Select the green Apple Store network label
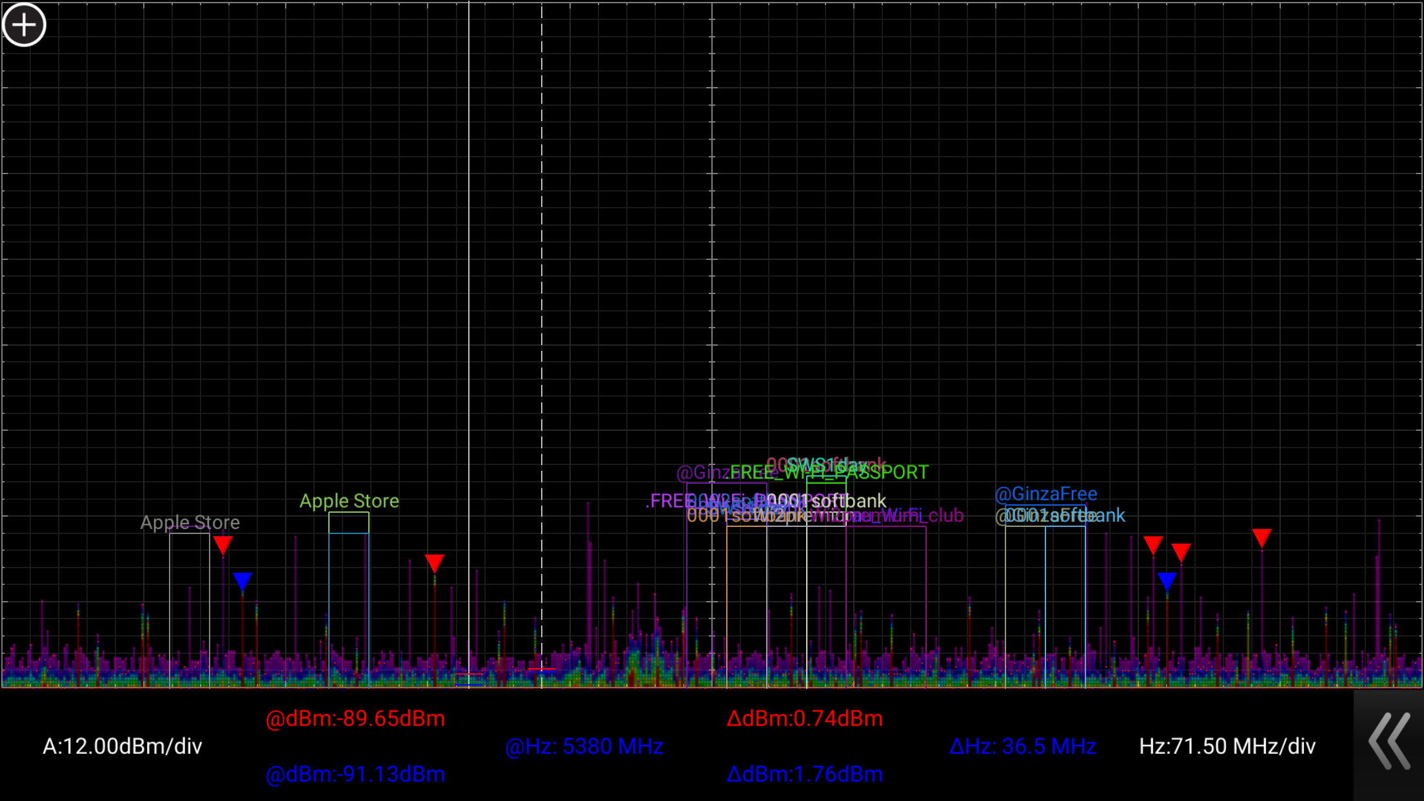Image resolution: width=1424 pixels, height=801 pixels. 350,501
